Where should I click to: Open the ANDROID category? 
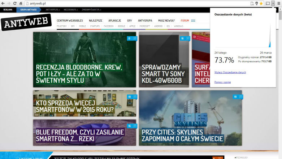[x=158, y=26]
